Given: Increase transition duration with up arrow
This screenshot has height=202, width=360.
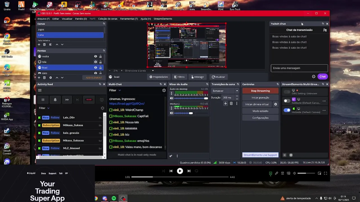Looking at the screenshot, I should (x=237, y=96).
